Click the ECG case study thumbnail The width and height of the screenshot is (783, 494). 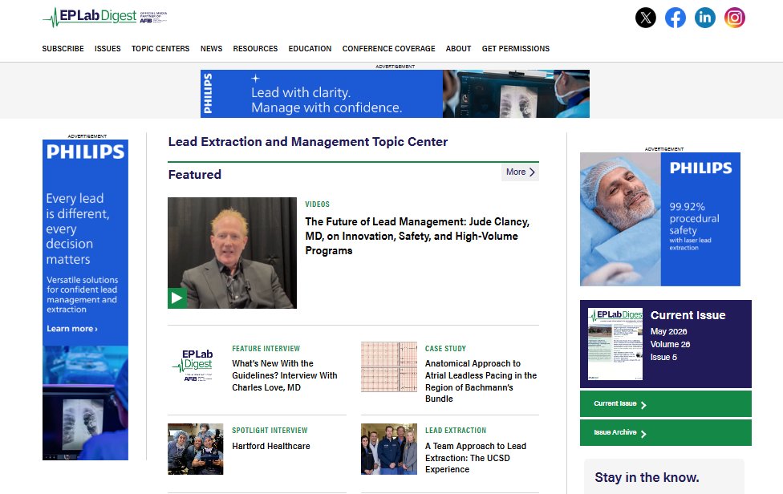[x=389, y=366]
